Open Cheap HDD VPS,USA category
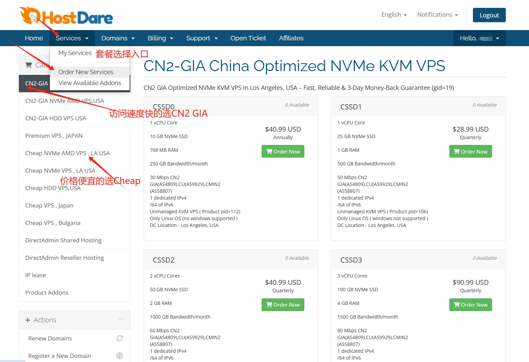Viewport: 529px width, 362px height. (75, 188)
